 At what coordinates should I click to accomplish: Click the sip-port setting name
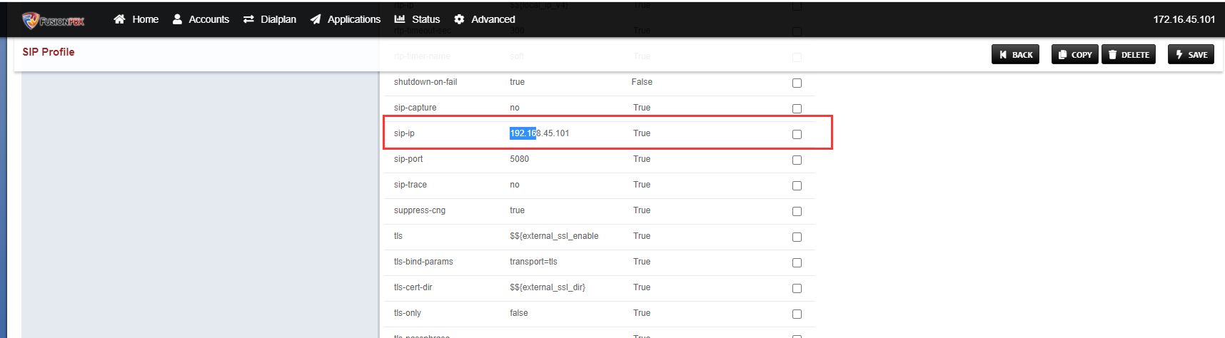(x=408, y=159)
